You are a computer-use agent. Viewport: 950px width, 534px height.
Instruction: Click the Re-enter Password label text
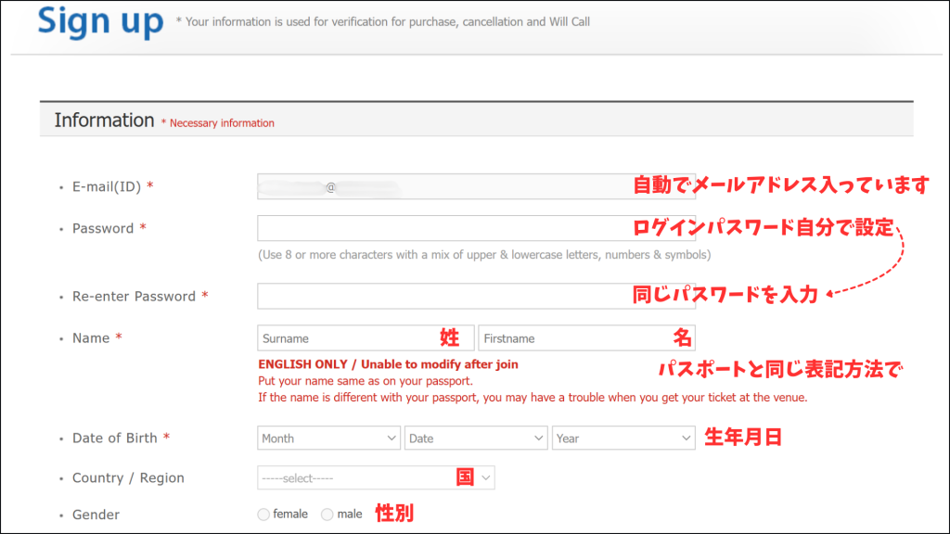[x=134, y=297]
